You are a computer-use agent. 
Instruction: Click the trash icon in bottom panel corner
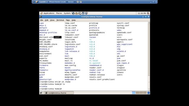pos(149,93)
